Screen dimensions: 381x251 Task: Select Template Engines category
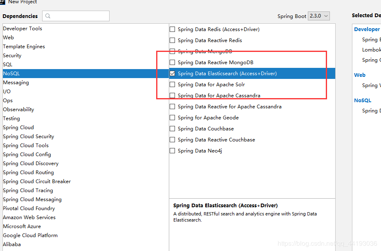click(85, 47)
